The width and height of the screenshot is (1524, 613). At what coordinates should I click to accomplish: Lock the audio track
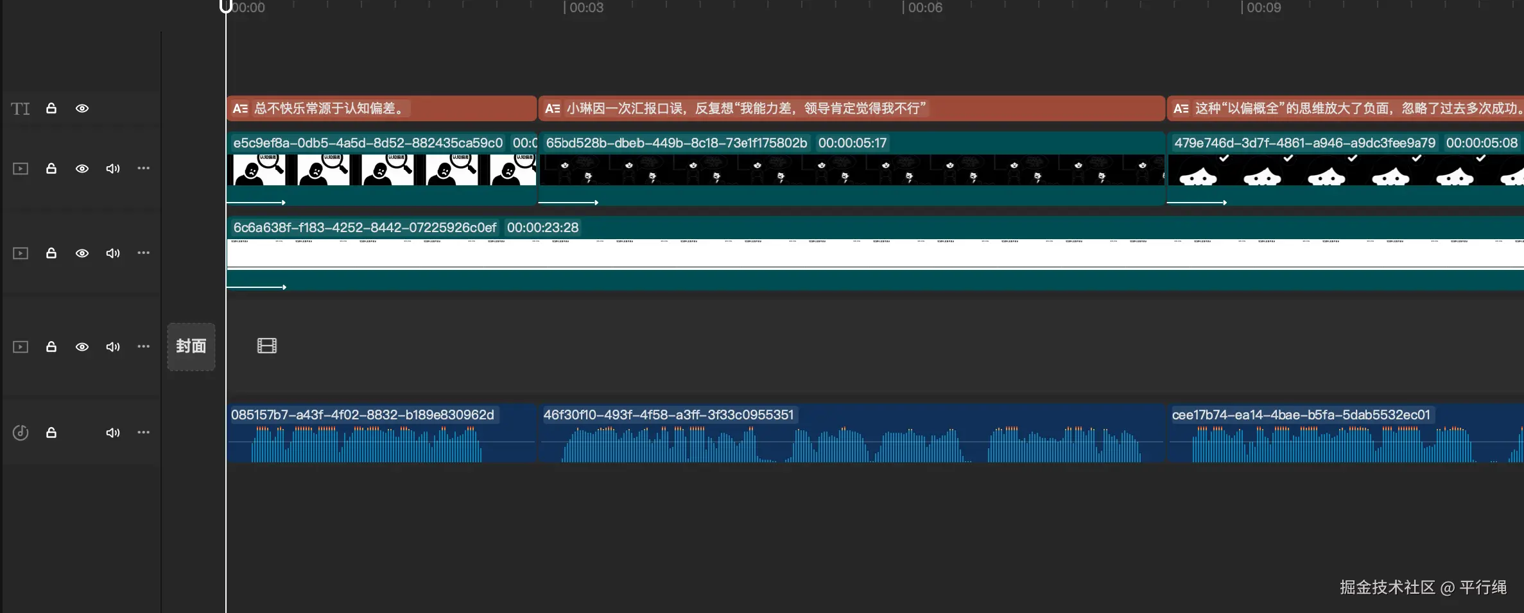point(51,433)
